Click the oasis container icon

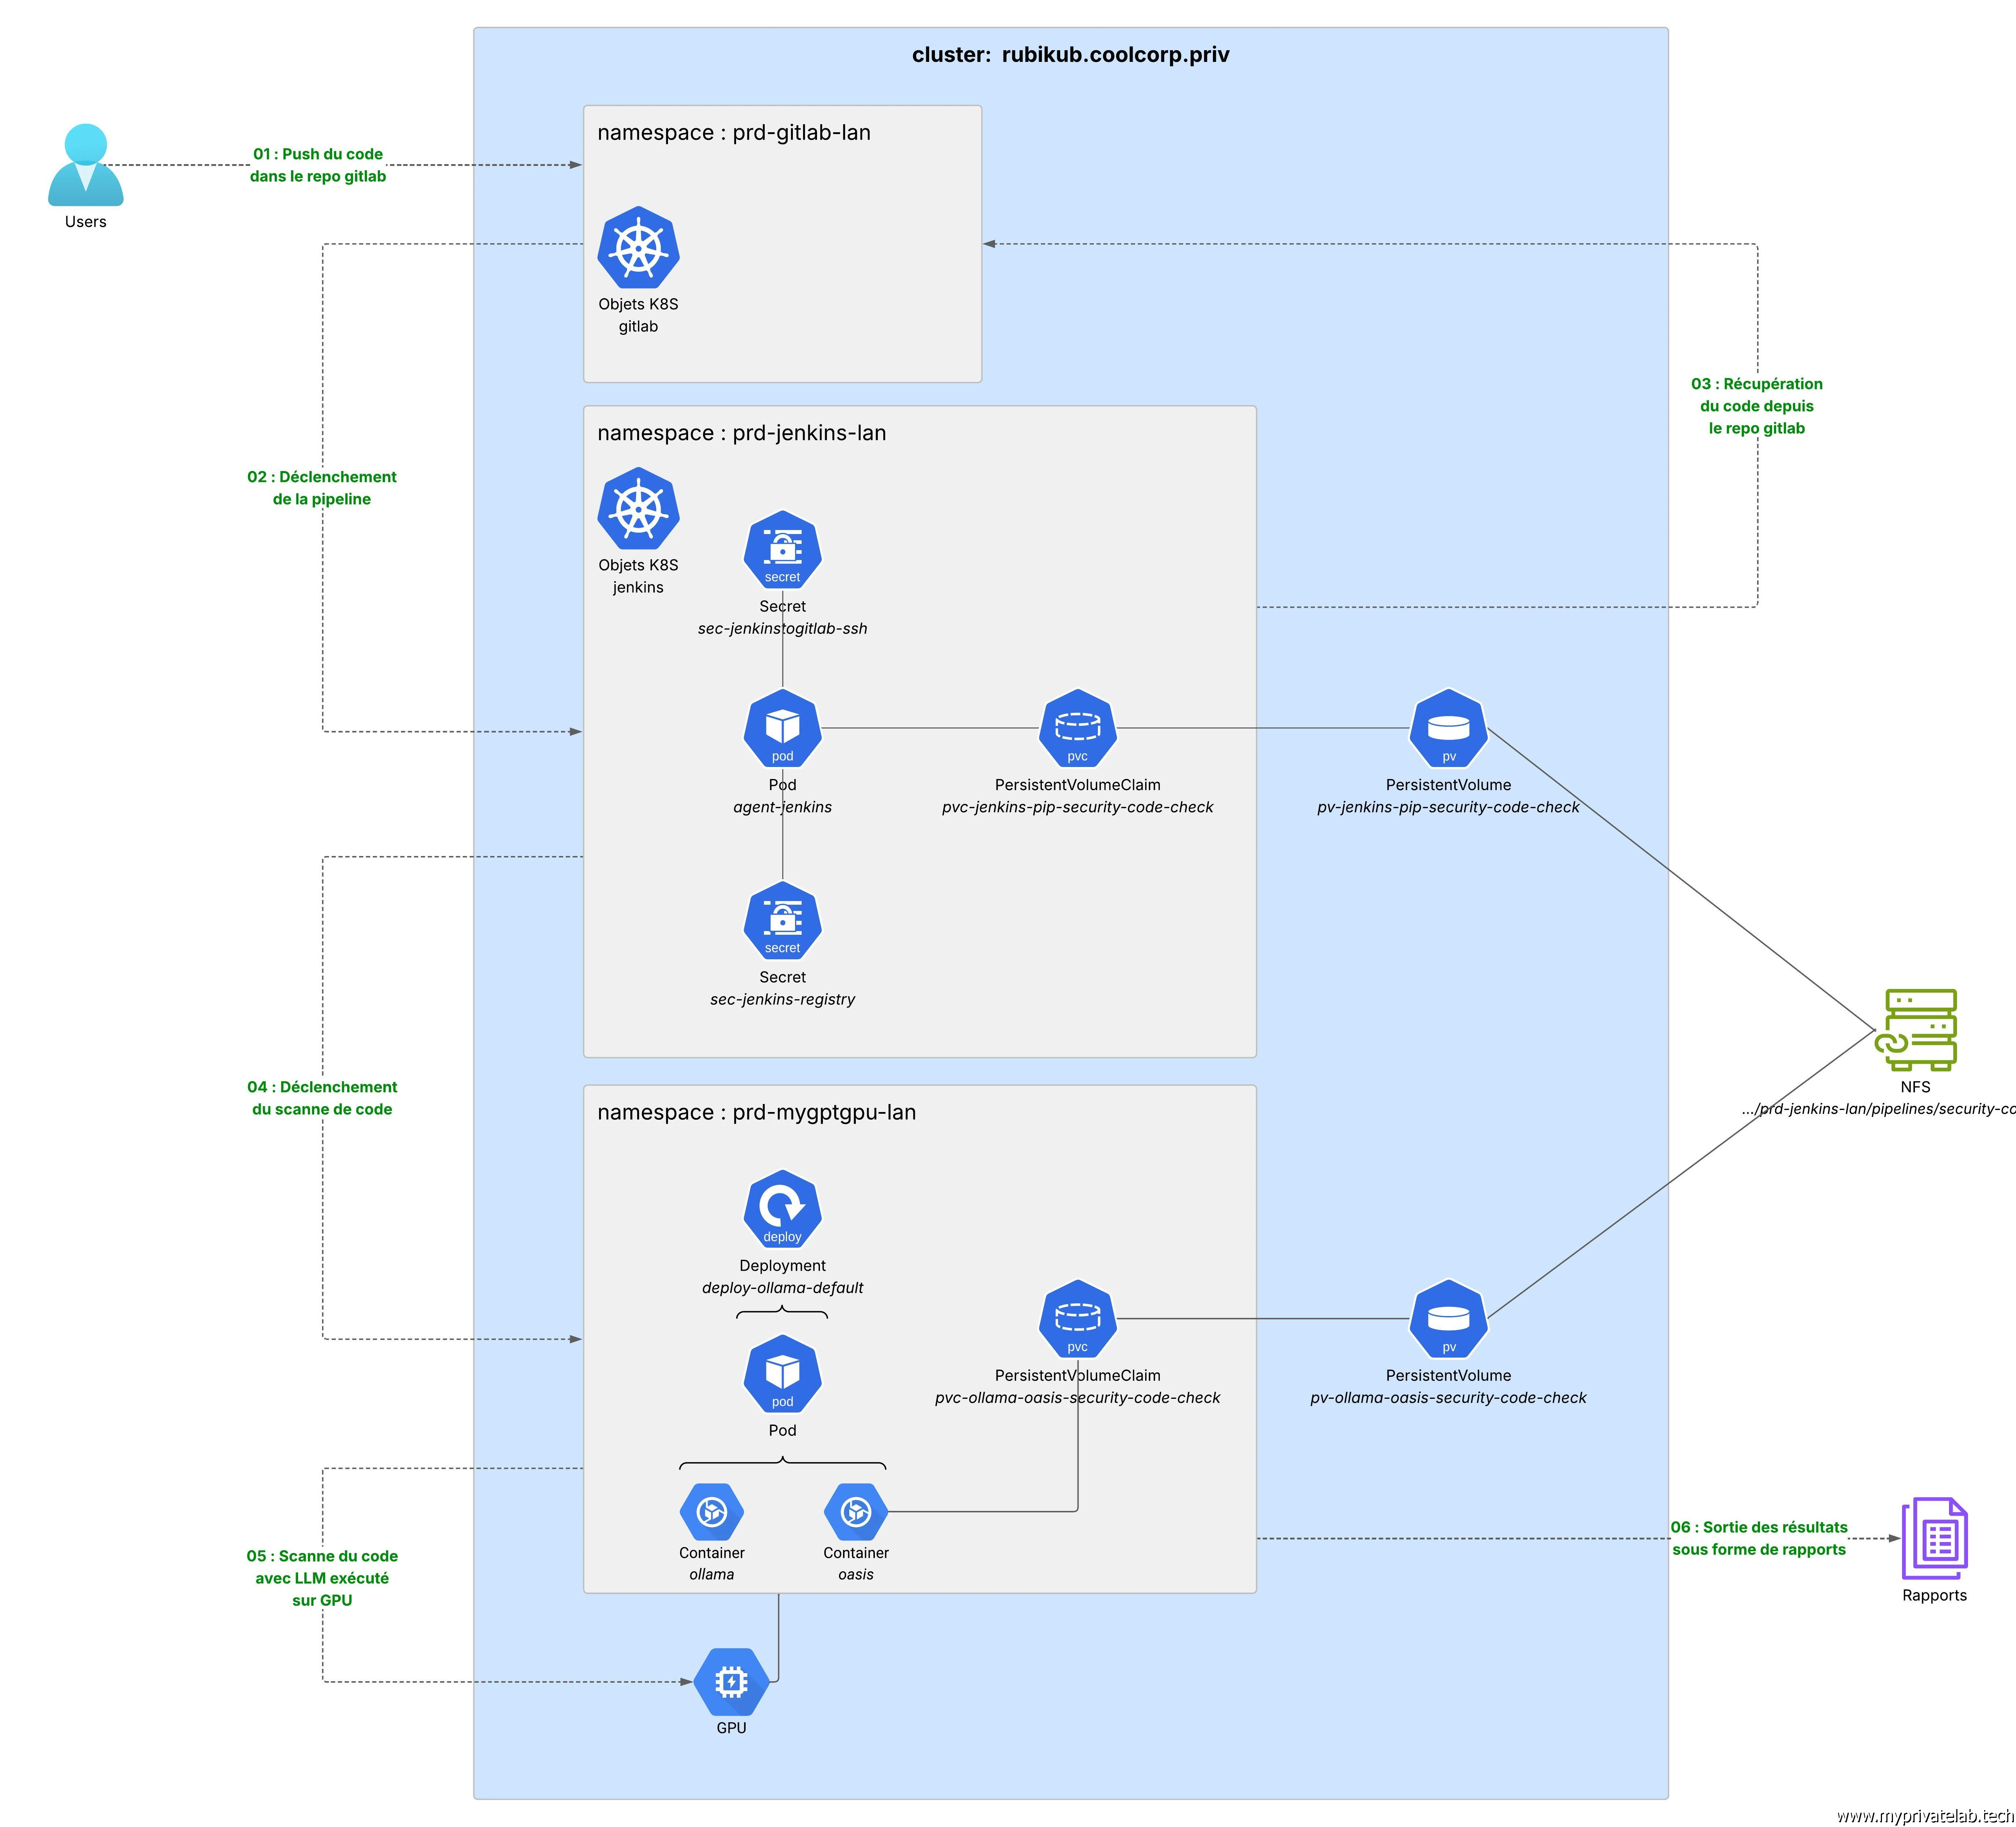(x=856, y=1512)
